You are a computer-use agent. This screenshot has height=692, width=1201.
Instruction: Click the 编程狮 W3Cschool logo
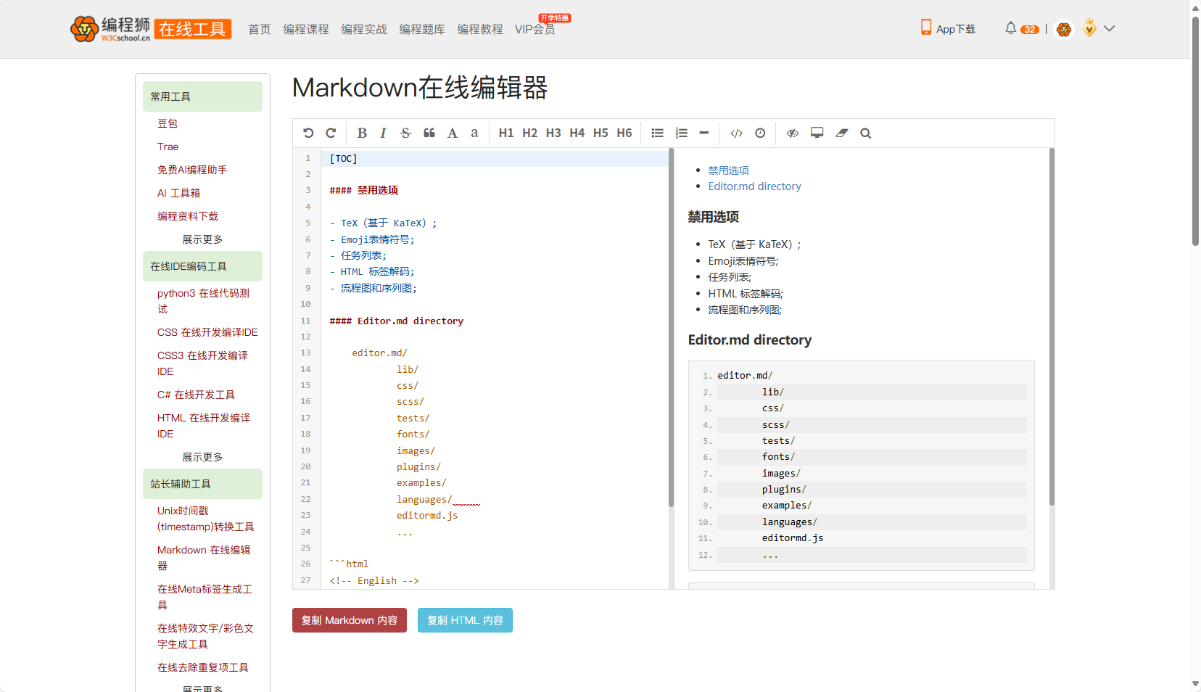pos(151,29)
